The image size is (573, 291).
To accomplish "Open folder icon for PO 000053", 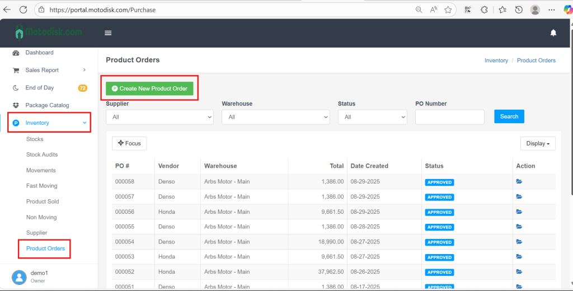I will (519, 257).
